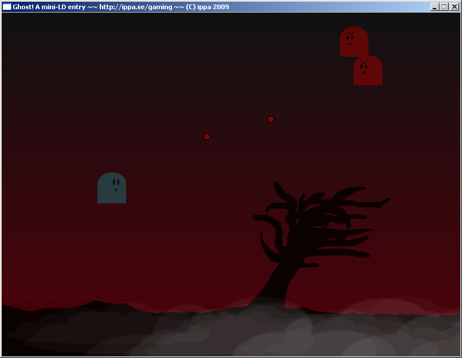Click the lower red angry ghost
The width and height of the screenshot is (462, 358).
tap(368, 70)
